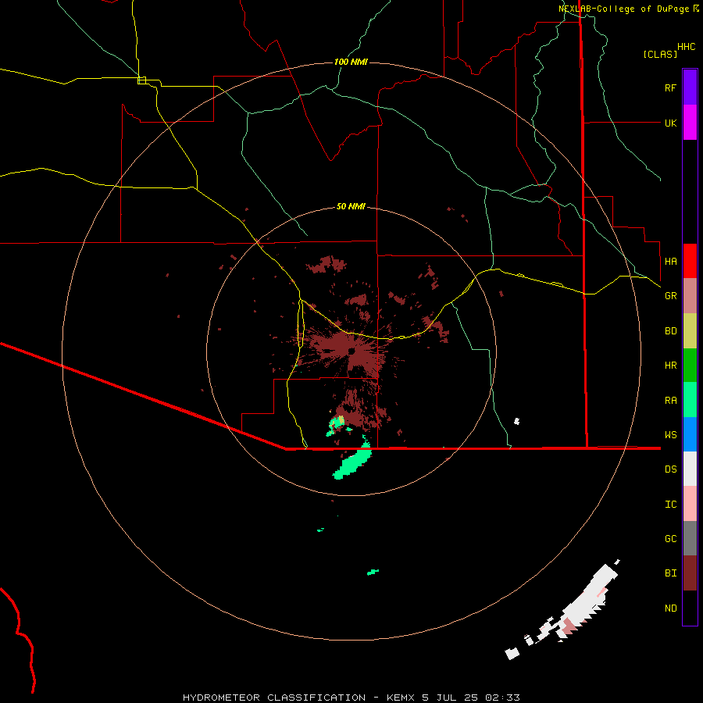This screenshot has height=703, width=703.
Task: Click the 'GR' legend label
Action: tap(670, 296)
